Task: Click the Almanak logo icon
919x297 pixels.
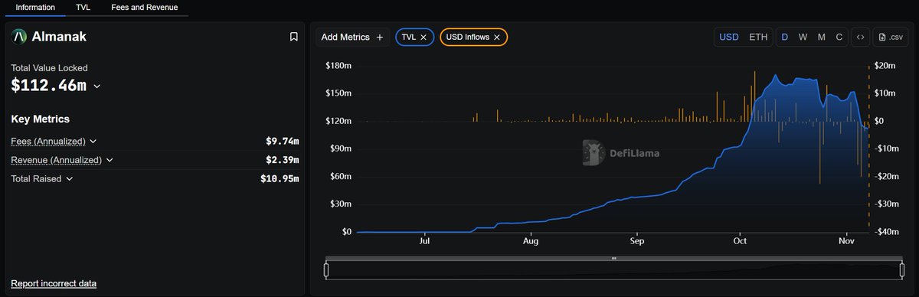Action: (x=19, y=36)
